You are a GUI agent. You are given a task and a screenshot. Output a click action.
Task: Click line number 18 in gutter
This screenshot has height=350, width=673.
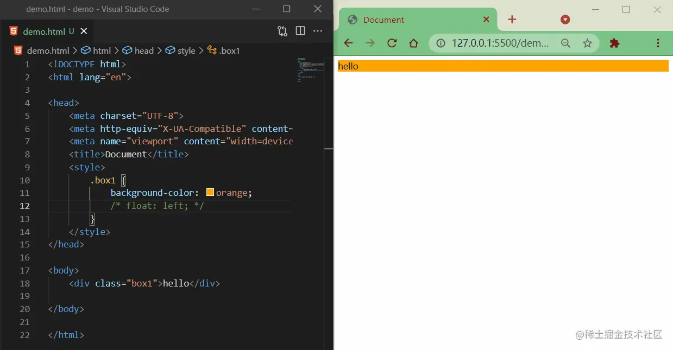pos(24,283)
